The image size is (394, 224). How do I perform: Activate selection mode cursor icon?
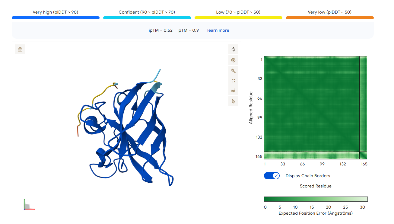tap(233, 101)
